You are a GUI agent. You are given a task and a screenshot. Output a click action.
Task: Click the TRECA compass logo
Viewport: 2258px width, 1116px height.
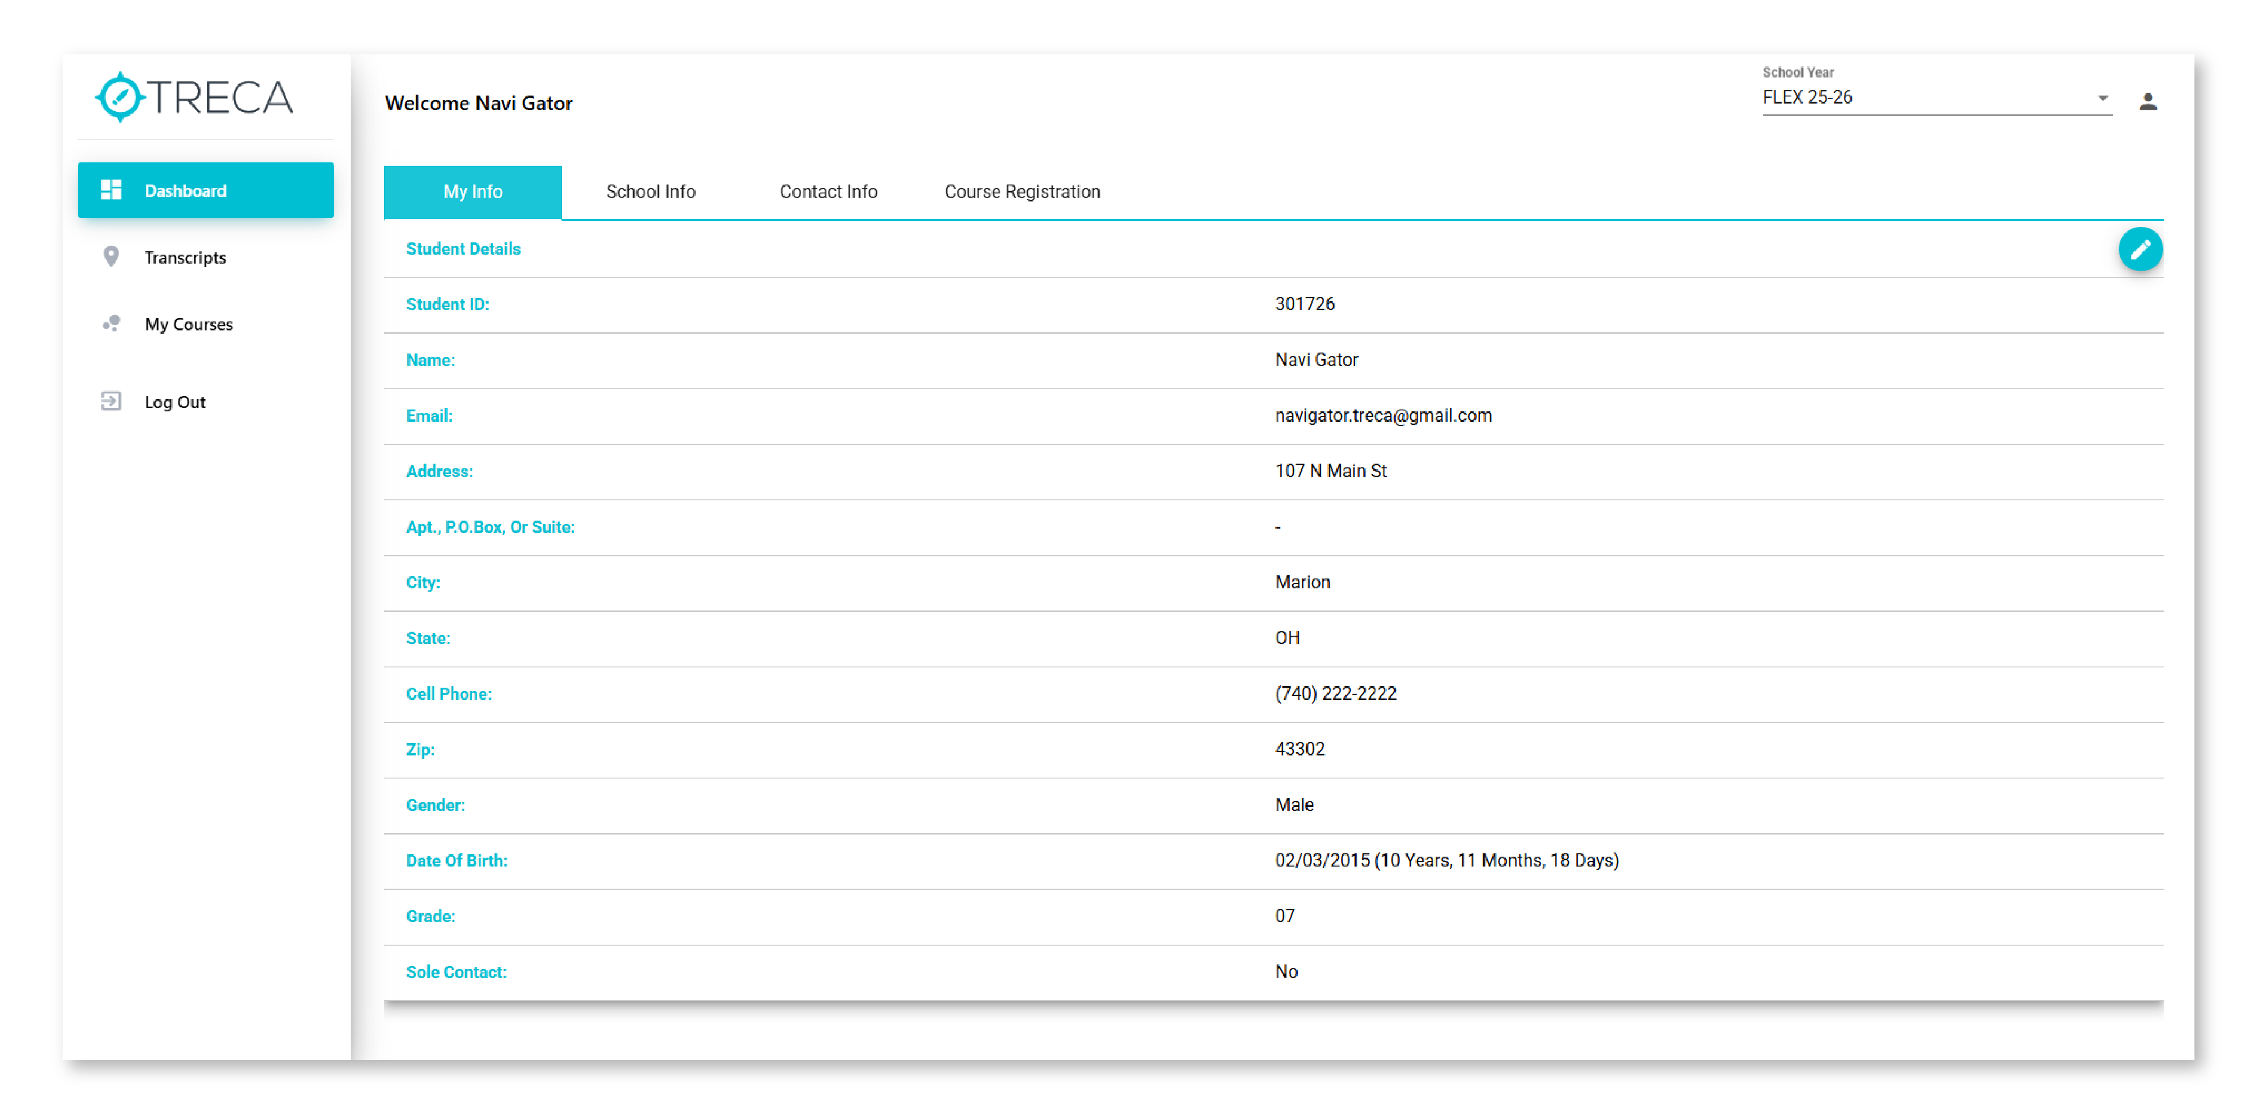120,96
